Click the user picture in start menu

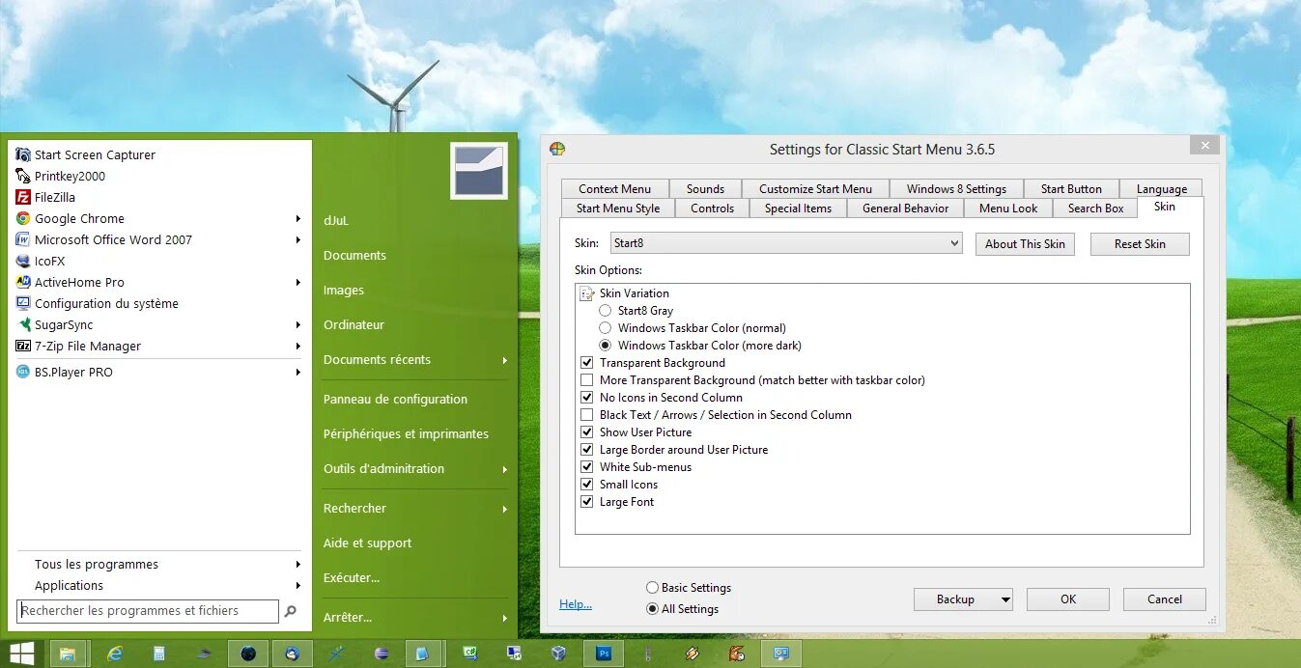tap(479, 171)
